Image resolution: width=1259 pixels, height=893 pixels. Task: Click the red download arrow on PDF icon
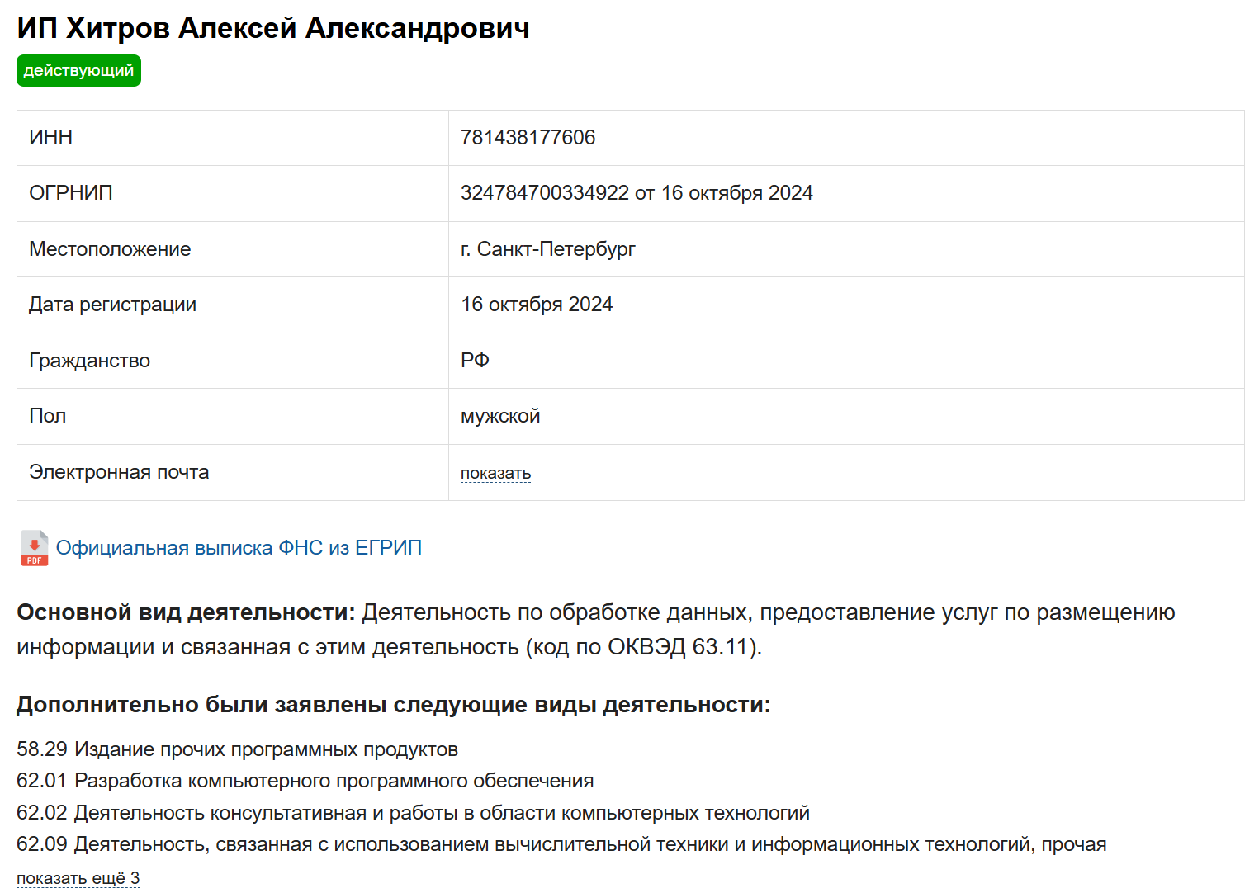pyautogui.click(x=33, y=543)
